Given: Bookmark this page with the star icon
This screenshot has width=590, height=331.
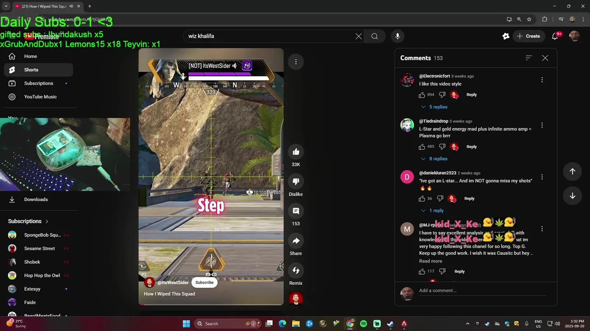Looking at the screenshot, I should pyautogui.click(x=529, y=19).
